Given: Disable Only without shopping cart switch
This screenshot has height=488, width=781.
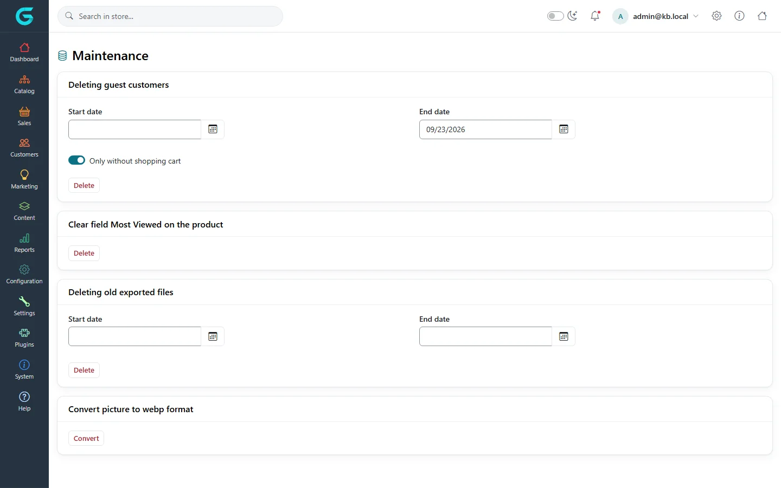Looking at the screenshot, I should [x=76, y=160].
